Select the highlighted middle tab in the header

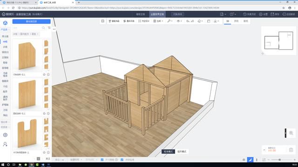pos(157,14)
